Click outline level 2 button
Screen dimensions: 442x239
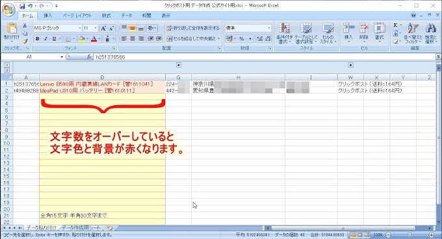click(x=6, y=70)
